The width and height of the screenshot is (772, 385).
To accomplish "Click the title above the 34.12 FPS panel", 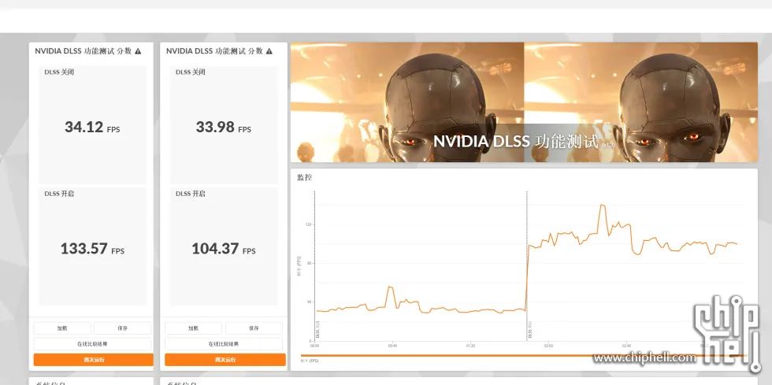I will click(x=84, y=50).
